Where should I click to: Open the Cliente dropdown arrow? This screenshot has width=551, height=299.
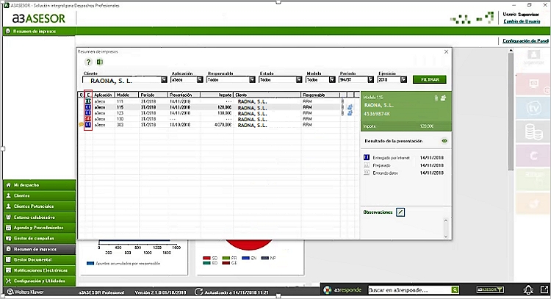point(164,80)
